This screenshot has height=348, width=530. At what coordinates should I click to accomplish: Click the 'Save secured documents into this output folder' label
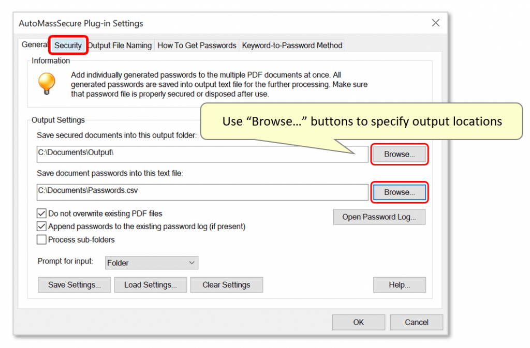tap(116, 135)
